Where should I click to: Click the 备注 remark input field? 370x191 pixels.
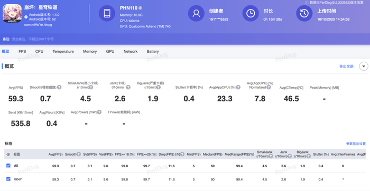pyautogui.click(x=33, y=39)
